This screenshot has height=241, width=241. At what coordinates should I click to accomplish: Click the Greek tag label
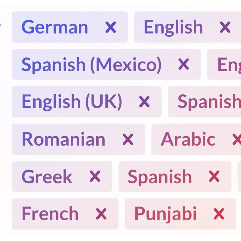pyautogui.click(x=47, y=177)
